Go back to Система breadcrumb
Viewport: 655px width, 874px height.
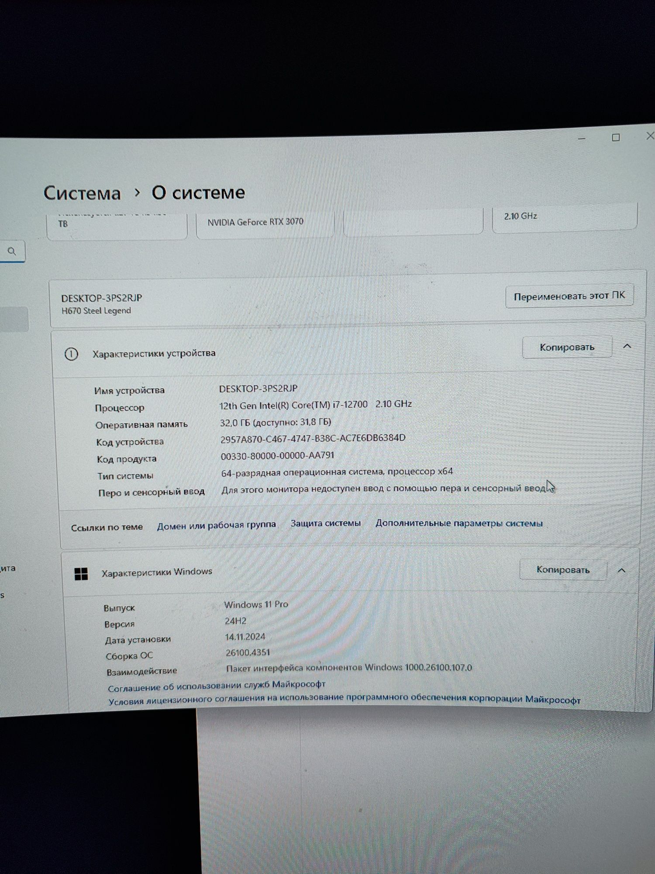click(x=82, y=193)
